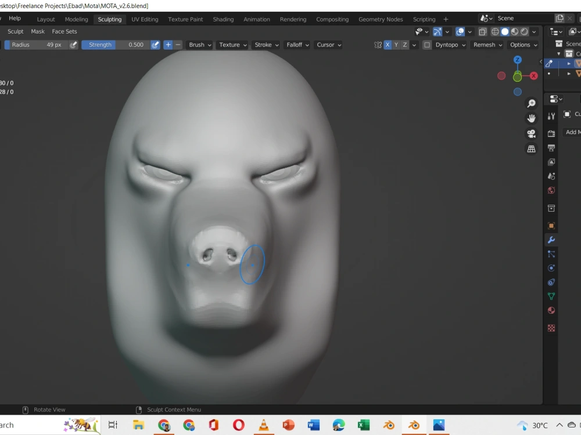Image resolution: width=581 pixels, height=435 pixels.
Task: Select the Modifier Properties wrench icon
Action: point(551,240)
